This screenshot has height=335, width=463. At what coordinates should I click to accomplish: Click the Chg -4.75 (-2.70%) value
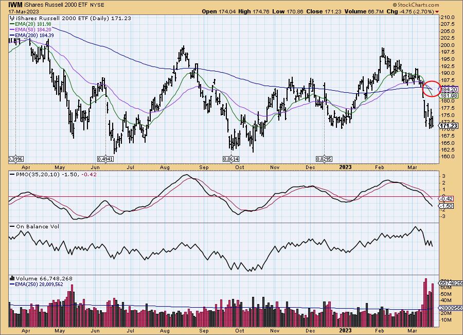tap(410, 11)
